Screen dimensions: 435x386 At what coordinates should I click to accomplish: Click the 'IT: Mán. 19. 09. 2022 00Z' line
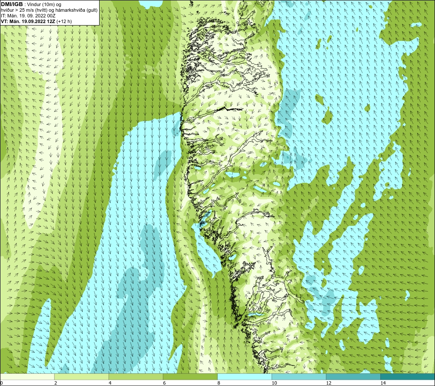[x=28, y=16]
